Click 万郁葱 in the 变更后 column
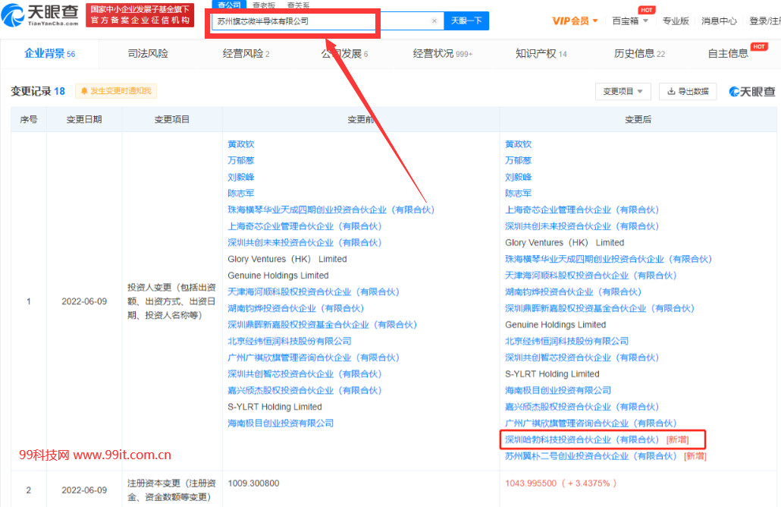This screenshot has height=507, width=781. coord(518,161)
